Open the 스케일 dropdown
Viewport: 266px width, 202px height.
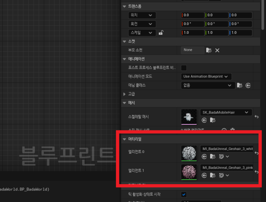pos(142,33)
